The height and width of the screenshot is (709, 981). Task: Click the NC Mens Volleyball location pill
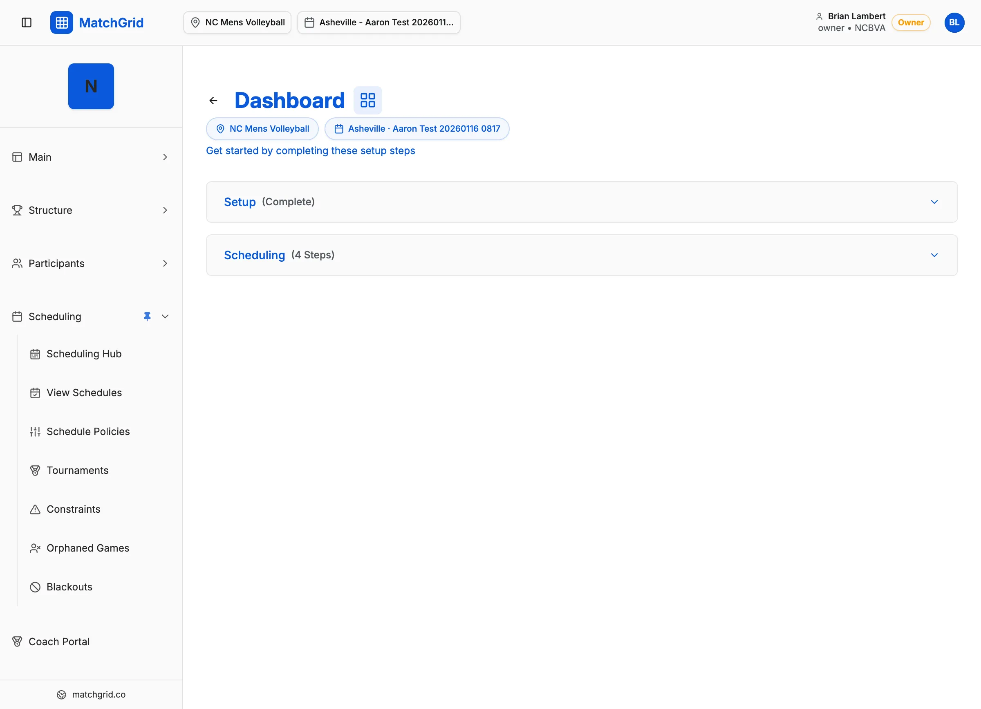point(262,128)
